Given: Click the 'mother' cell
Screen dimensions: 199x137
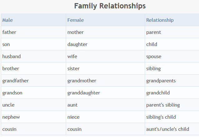Looking at the screenshot, I should click(105, 32).
